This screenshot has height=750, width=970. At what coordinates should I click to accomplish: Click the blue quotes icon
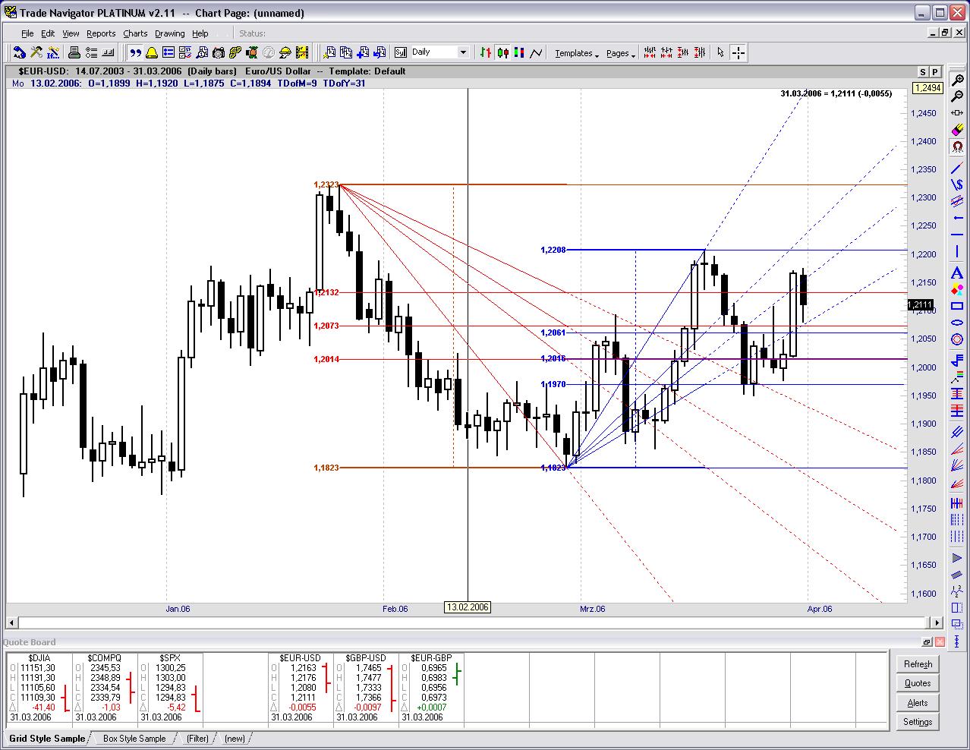point(134,52)
